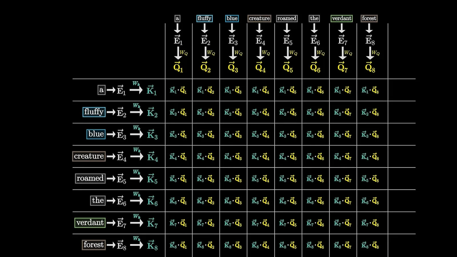Click the K5·Q2 grid cell
The image size is (457, 257).
pos(205,179)
